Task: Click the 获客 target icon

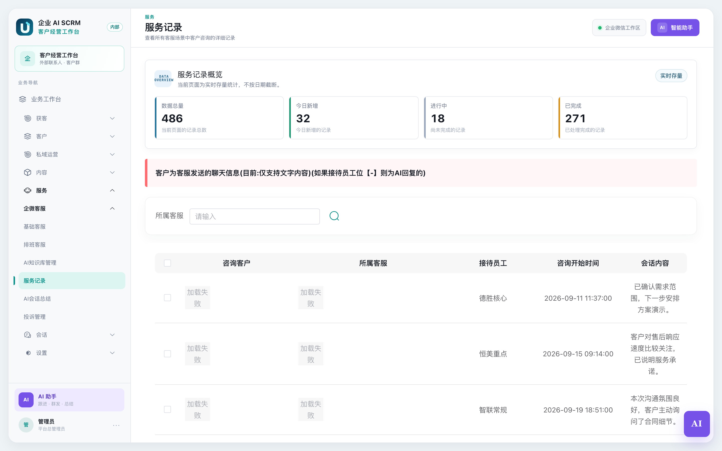Action: point(27,119)
